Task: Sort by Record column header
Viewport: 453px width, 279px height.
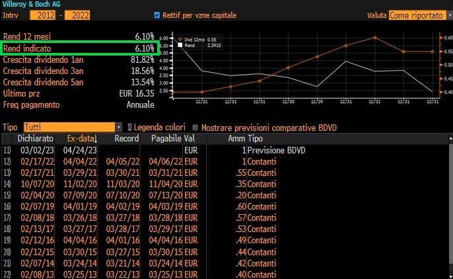Action: tap(127, 138)
